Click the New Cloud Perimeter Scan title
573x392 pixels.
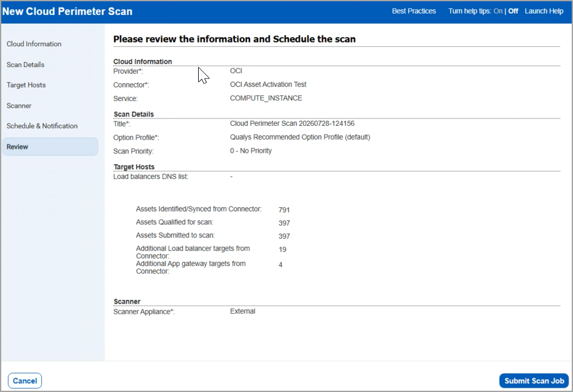67,11
